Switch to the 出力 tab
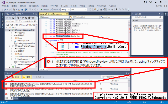168x104 pixels. click(16, 98)
